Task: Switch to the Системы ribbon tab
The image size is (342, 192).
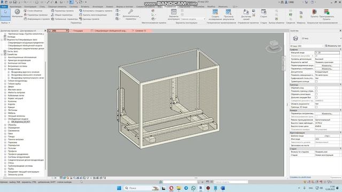Action: 74,6
